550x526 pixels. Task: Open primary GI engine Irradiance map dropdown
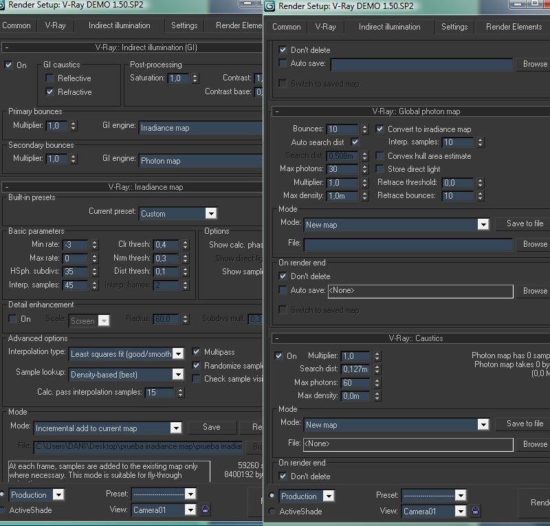(201, 128)
